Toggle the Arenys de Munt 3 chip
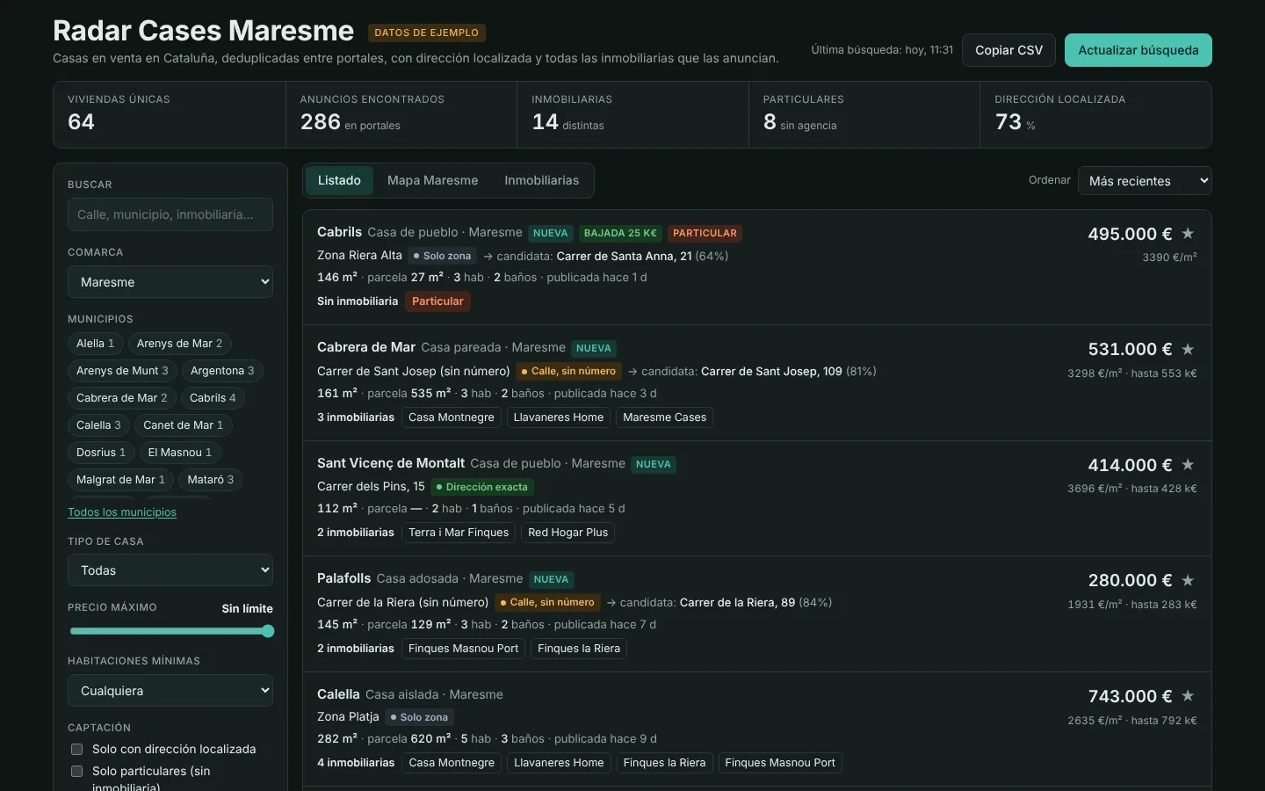The height and width of the screenshot is (791, 1265). (x=122, y=371)
